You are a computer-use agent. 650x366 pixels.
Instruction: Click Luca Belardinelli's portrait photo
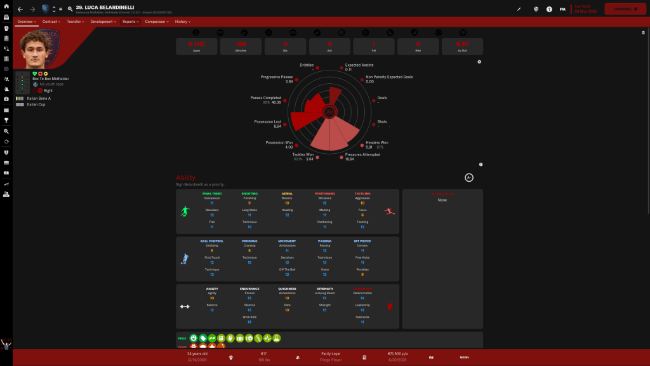coord(37,48)
